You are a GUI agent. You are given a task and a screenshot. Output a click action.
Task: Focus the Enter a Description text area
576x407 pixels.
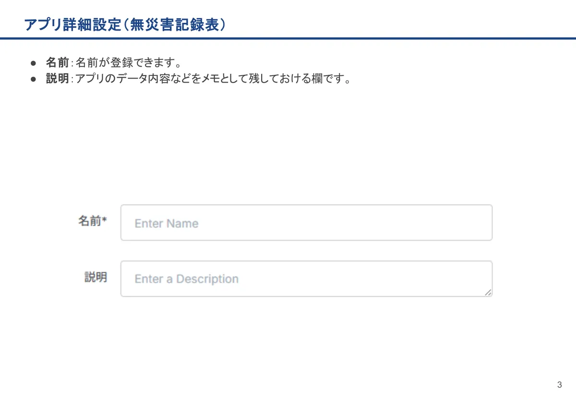[306, 279]
